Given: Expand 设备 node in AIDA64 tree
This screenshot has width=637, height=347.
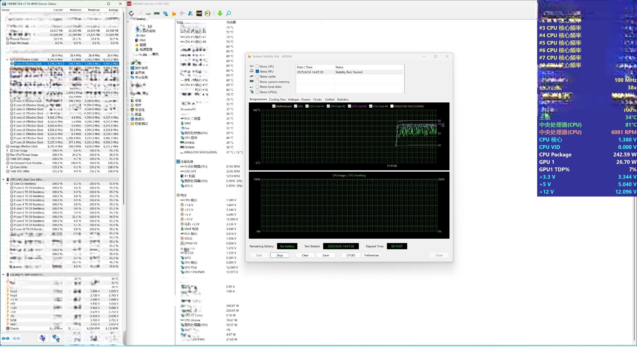Looking at the screenshot, I should click(128, 101).
